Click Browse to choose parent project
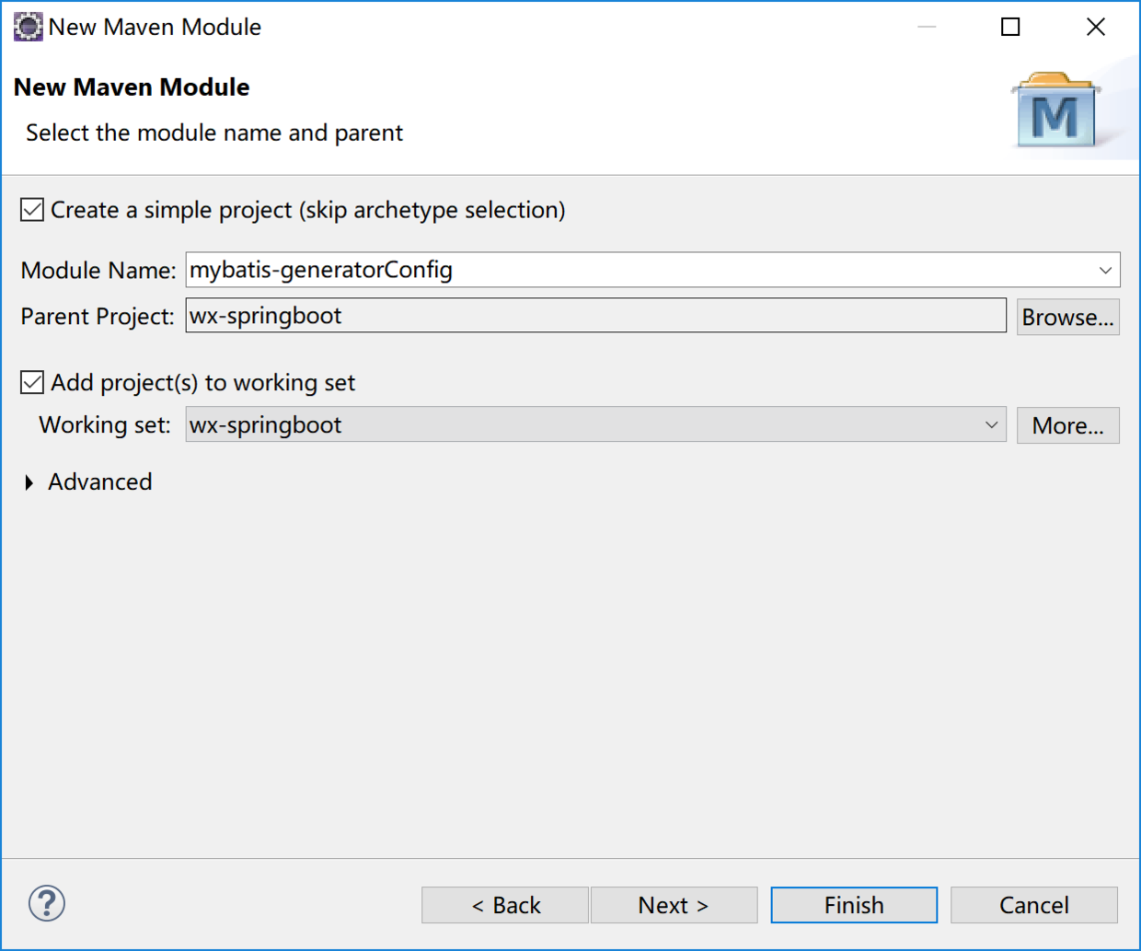1141x951 pixels. 1067,317
